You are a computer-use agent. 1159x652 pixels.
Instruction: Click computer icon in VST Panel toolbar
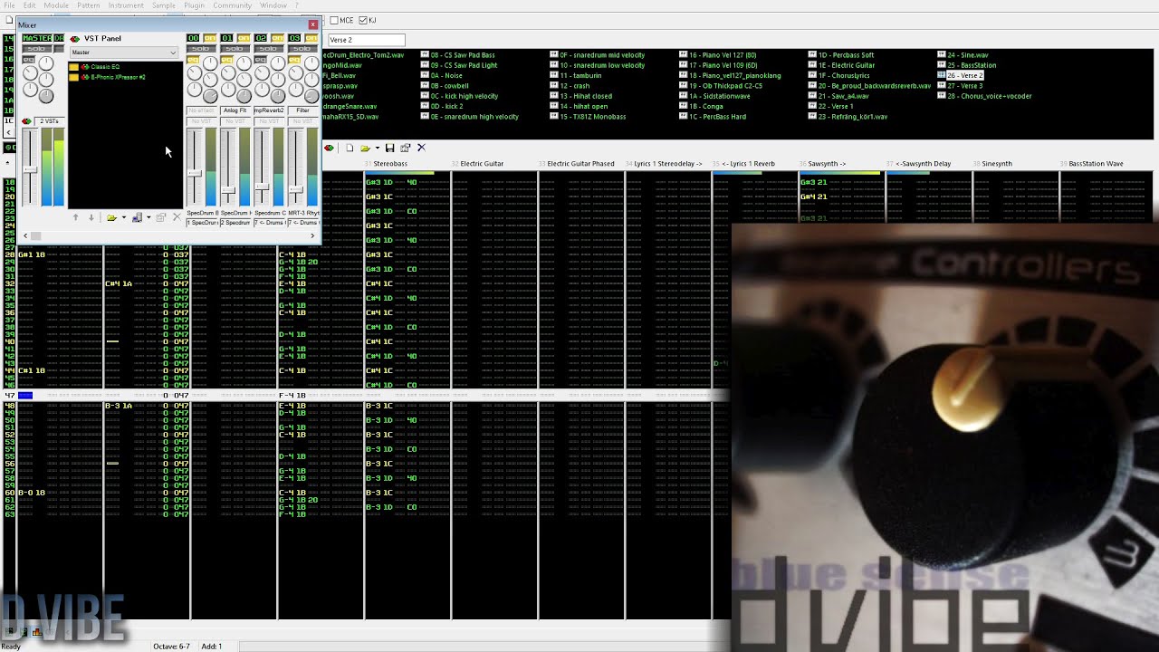point(137,217)
